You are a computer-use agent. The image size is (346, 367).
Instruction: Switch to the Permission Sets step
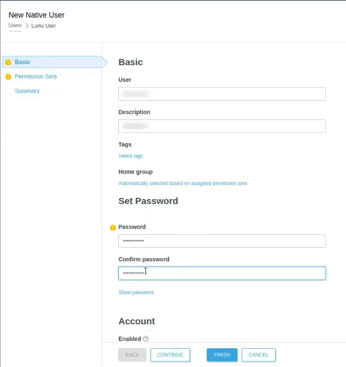[x=35, y=77]
